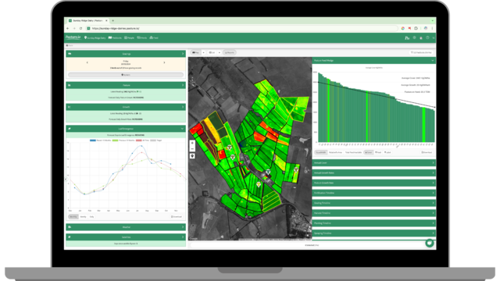Zoom out on the map
Image resolution: width=500 pixels, height=281 pixels.
pyautogui.click(x=192, y=149)
